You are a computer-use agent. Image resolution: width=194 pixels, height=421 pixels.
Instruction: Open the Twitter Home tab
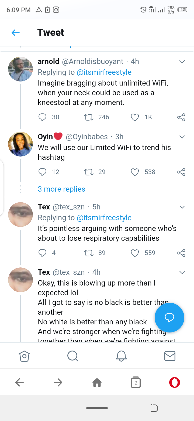point(24,356)
